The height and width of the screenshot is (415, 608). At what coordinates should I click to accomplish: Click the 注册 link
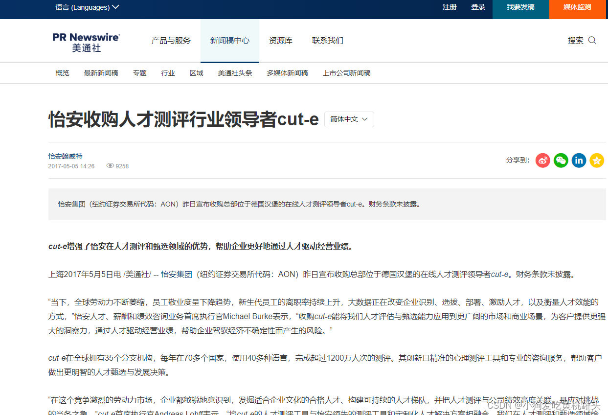[450, 7]
